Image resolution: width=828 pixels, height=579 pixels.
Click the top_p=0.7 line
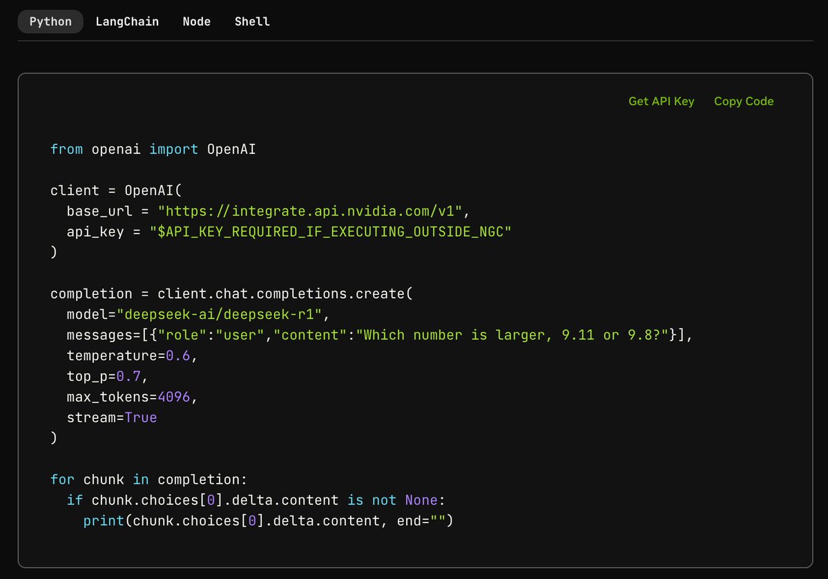(x=107, y=376)
